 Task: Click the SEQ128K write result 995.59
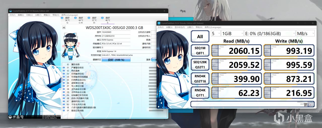[x=289, y=65]
